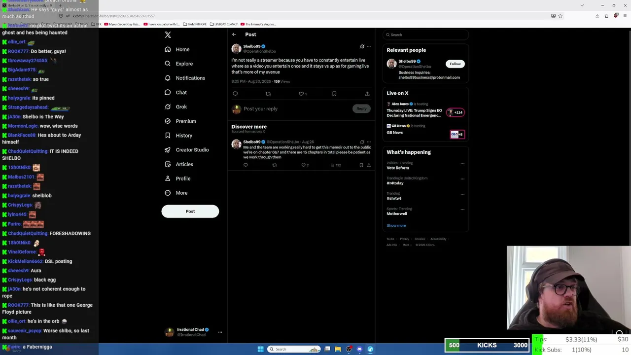Follow Shelbo99 in Relevant people

tap(455, 64)
